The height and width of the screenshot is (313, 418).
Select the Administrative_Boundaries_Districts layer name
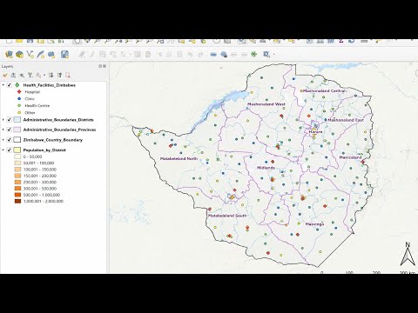point(58,120)
